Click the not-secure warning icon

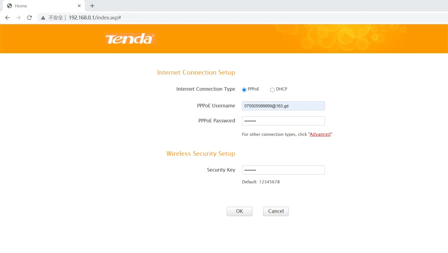click(x=43, y=18)
